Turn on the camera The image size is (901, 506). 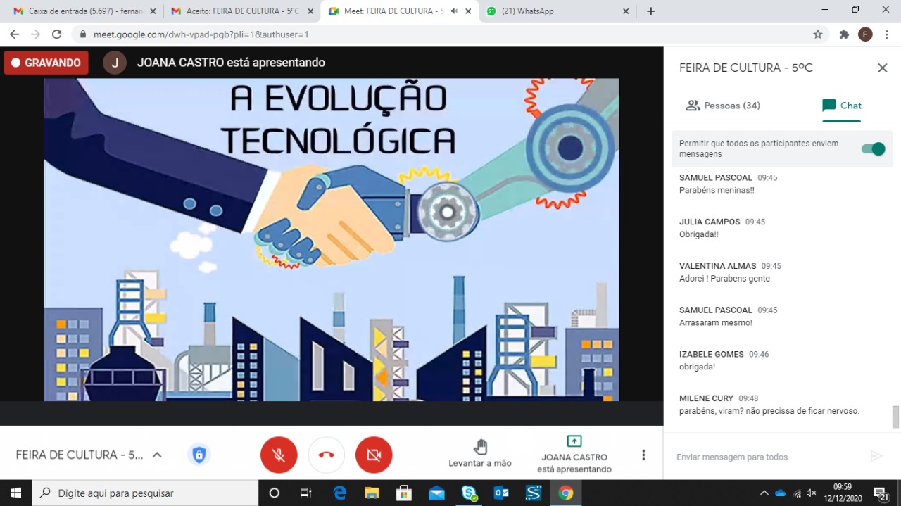click(374, 455)
